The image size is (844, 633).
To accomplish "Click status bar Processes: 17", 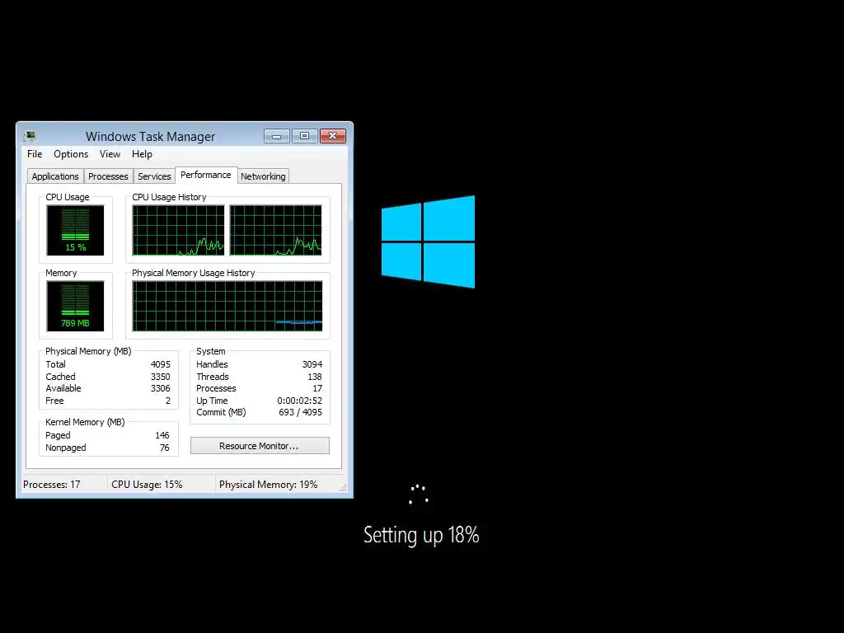I will tap(52, 485).
